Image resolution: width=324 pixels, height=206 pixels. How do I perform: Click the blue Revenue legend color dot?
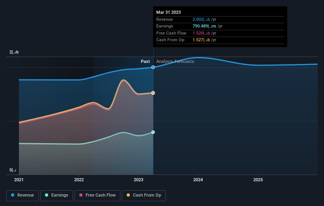(x=13, y=195)
